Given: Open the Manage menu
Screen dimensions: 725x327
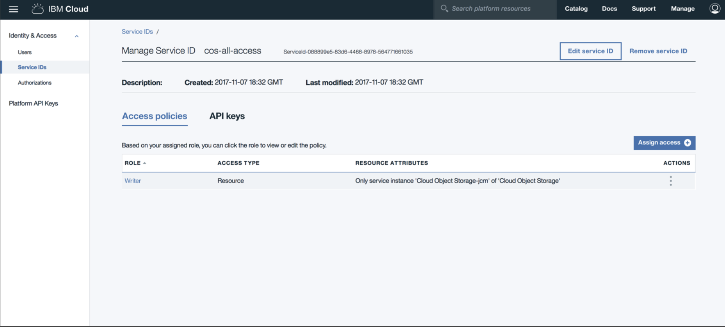Looking at the screenshot, I should [682, 9].
